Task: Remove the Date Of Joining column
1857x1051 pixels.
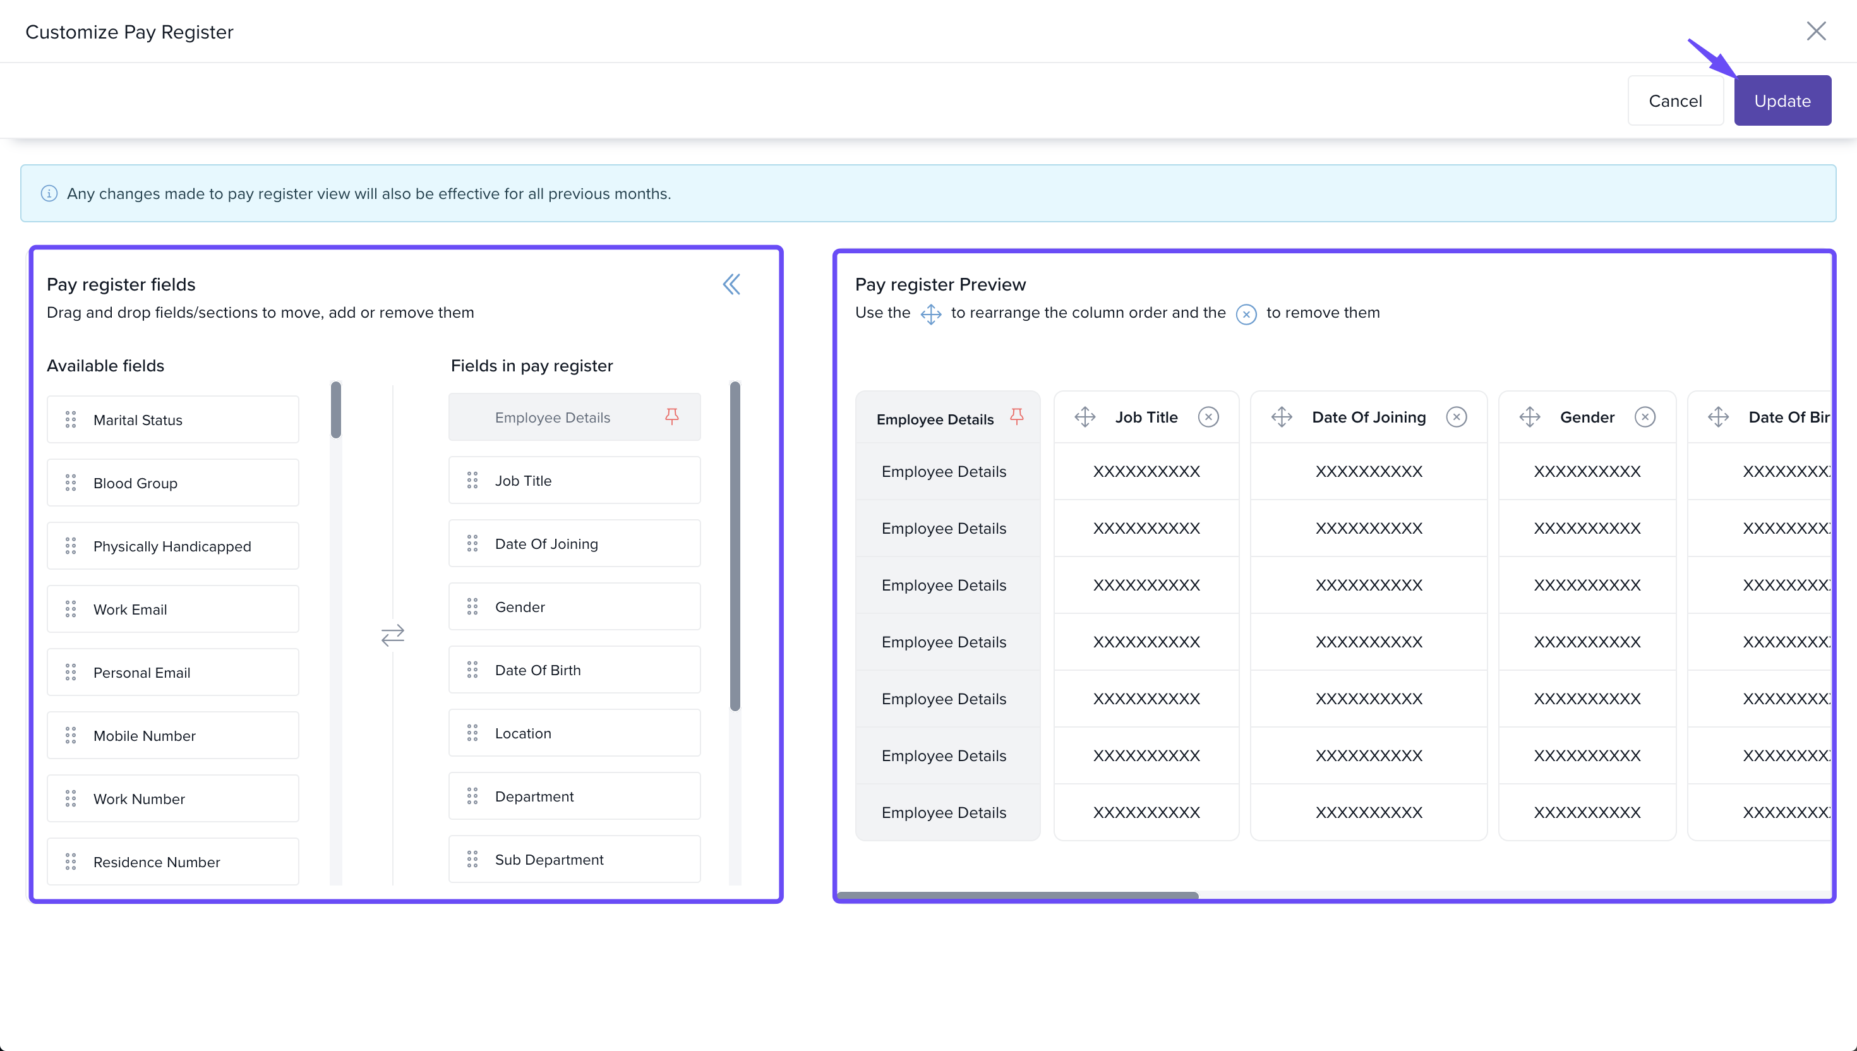Action: click(x=1456, y=417)
